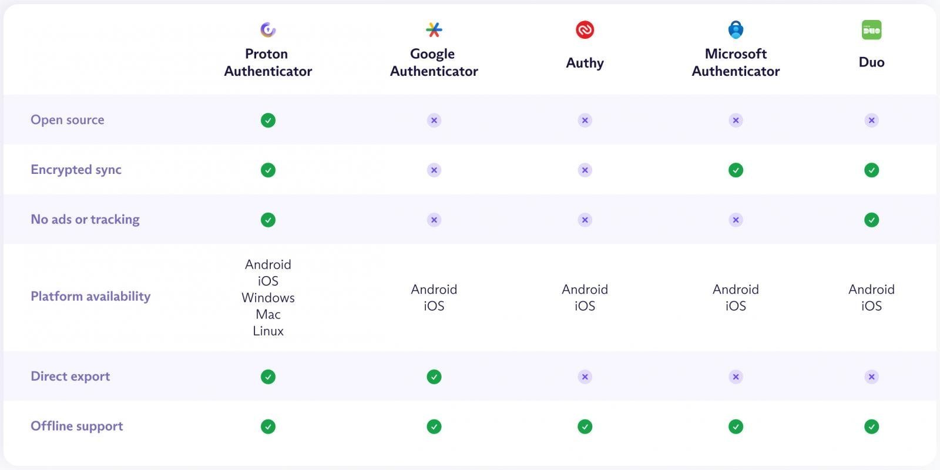Click Duo's green check for Encrypted sync
Screen dimensions: 940x470
pos(871,170)
